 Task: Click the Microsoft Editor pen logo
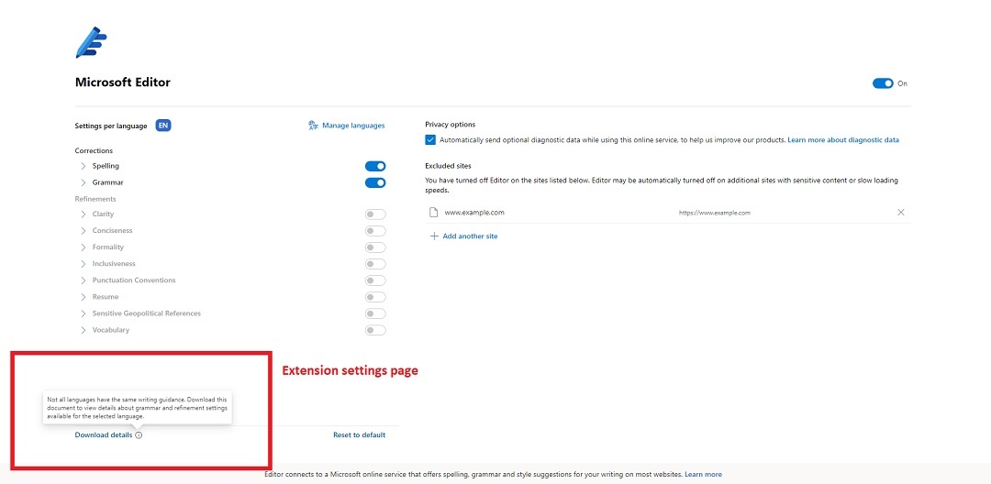point(91,42)
